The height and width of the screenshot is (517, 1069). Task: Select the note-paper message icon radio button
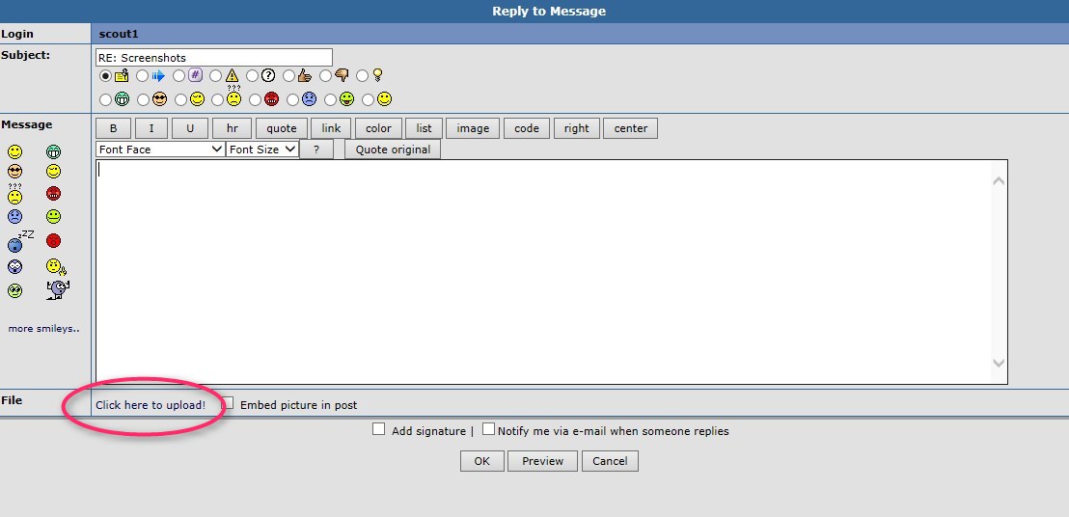click(x=106, y=75)
